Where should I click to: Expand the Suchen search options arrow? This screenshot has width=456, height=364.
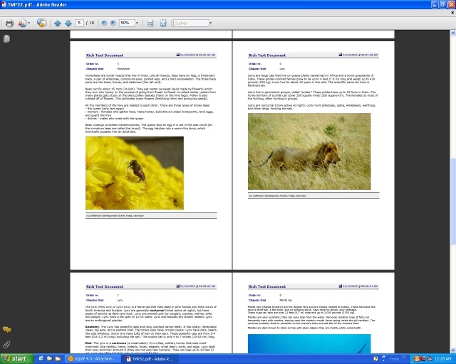point(211,23)
